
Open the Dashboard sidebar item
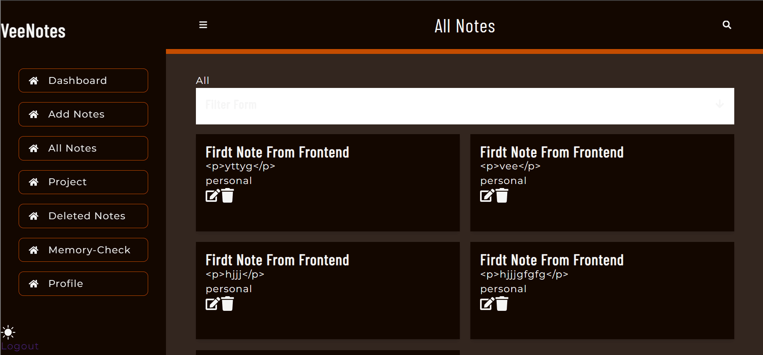[83, 81]
